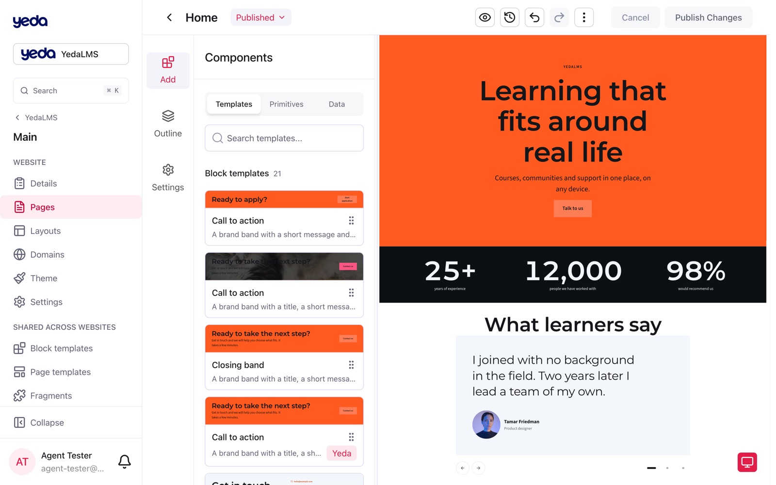This screenshot has width=776, height=485.
Task: Click the Yeda tag badge
Action: coord(341,453)
